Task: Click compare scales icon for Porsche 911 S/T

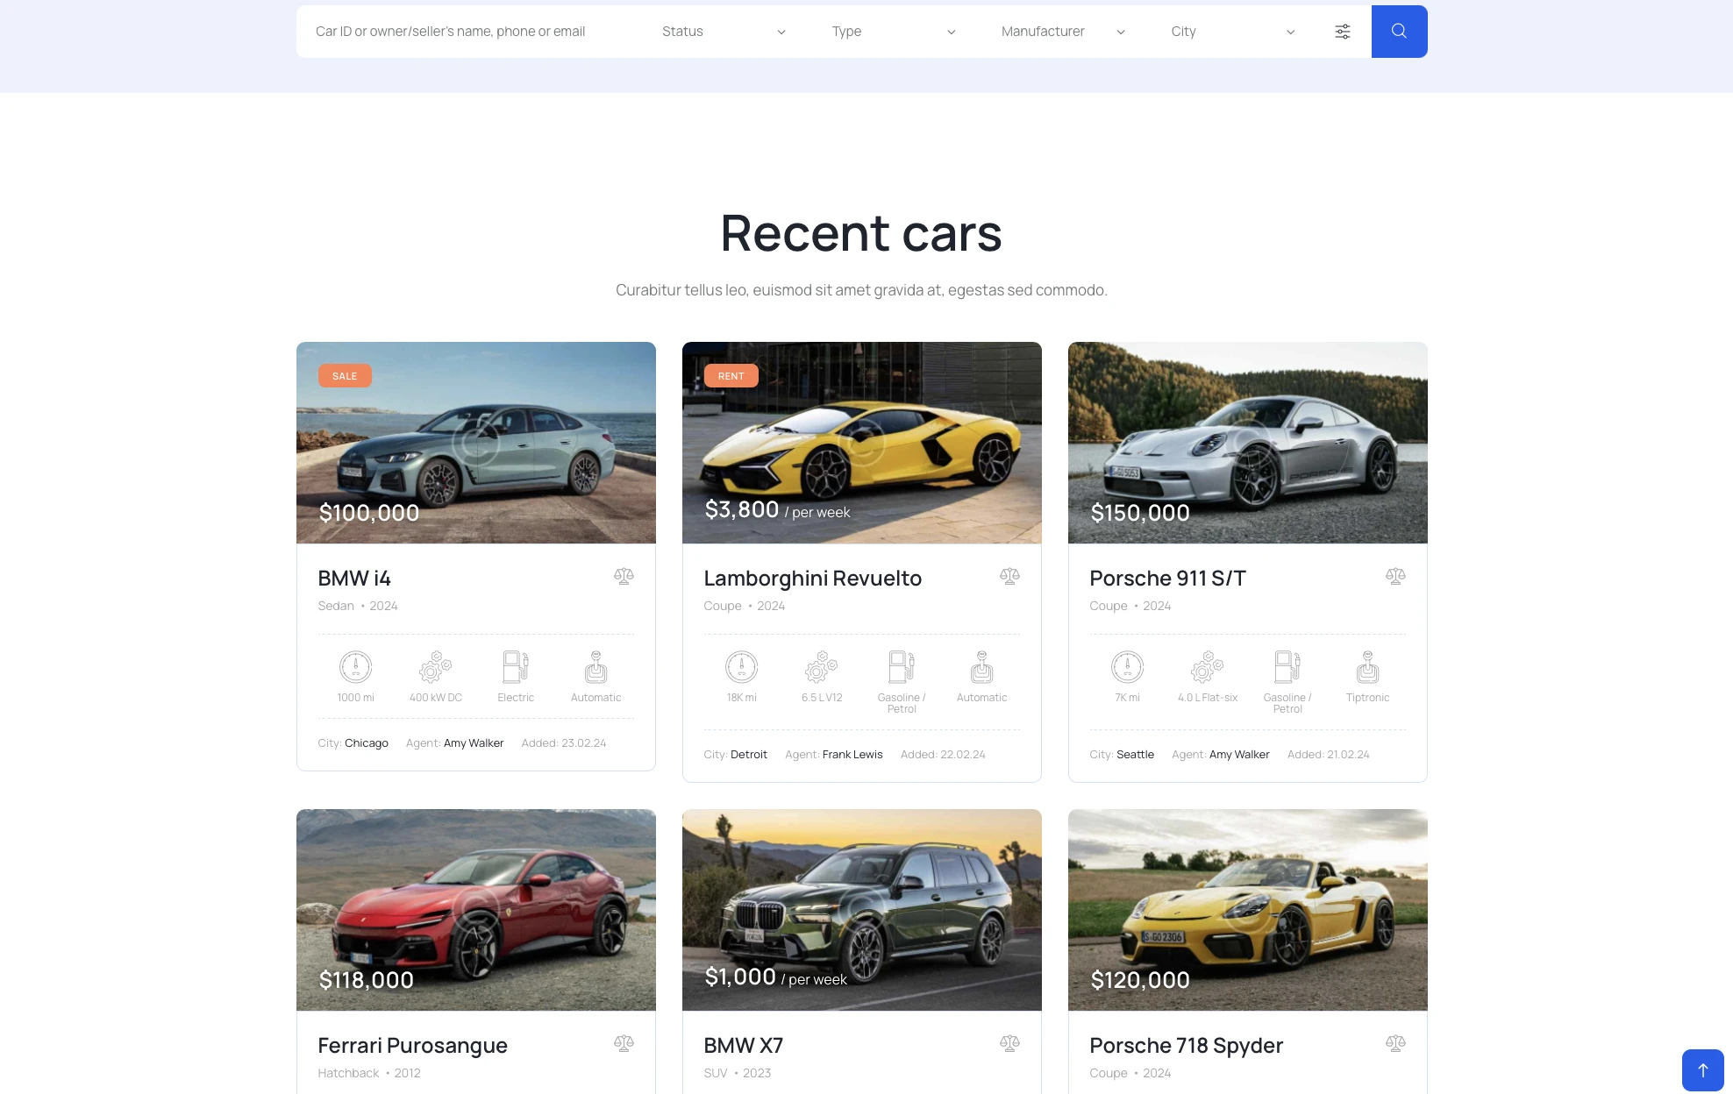Action: click(x=1395, y=576)
